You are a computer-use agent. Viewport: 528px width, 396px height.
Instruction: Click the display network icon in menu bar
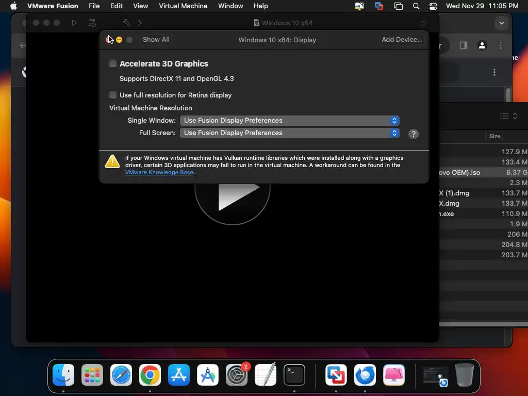tap(359, 6)
